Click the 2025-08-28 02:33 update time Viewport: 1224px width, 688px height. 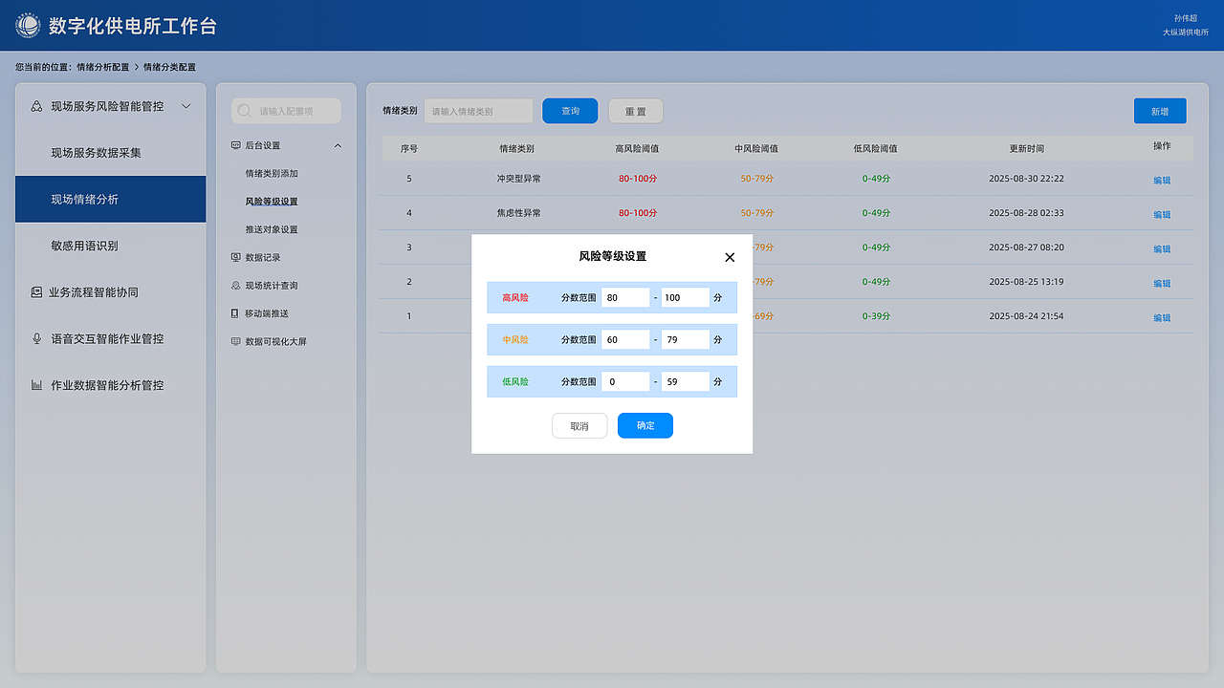point(1026,213)
